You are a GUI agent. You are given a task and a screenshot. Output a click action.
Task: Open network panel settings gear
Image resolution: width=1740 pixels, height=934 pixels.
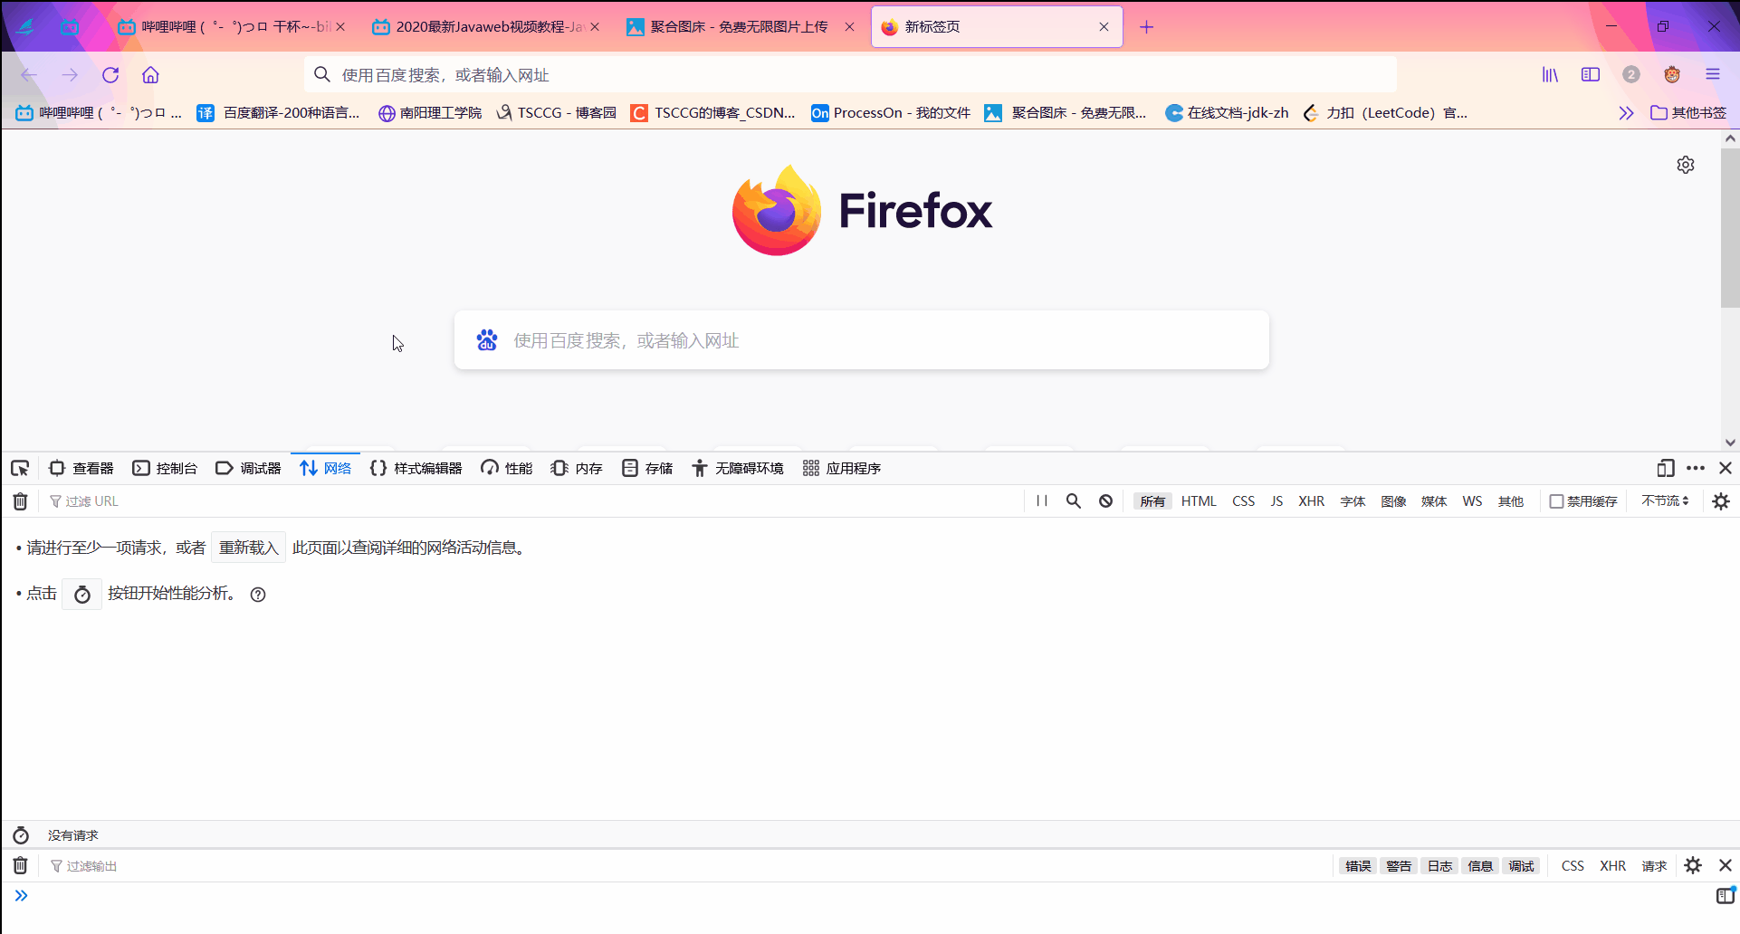click(x=1721, y=501)
